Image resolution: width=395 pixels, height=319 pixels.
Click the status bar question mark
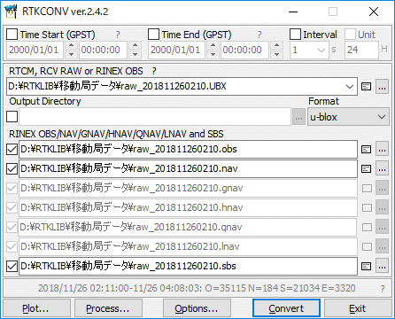[383, 289]
